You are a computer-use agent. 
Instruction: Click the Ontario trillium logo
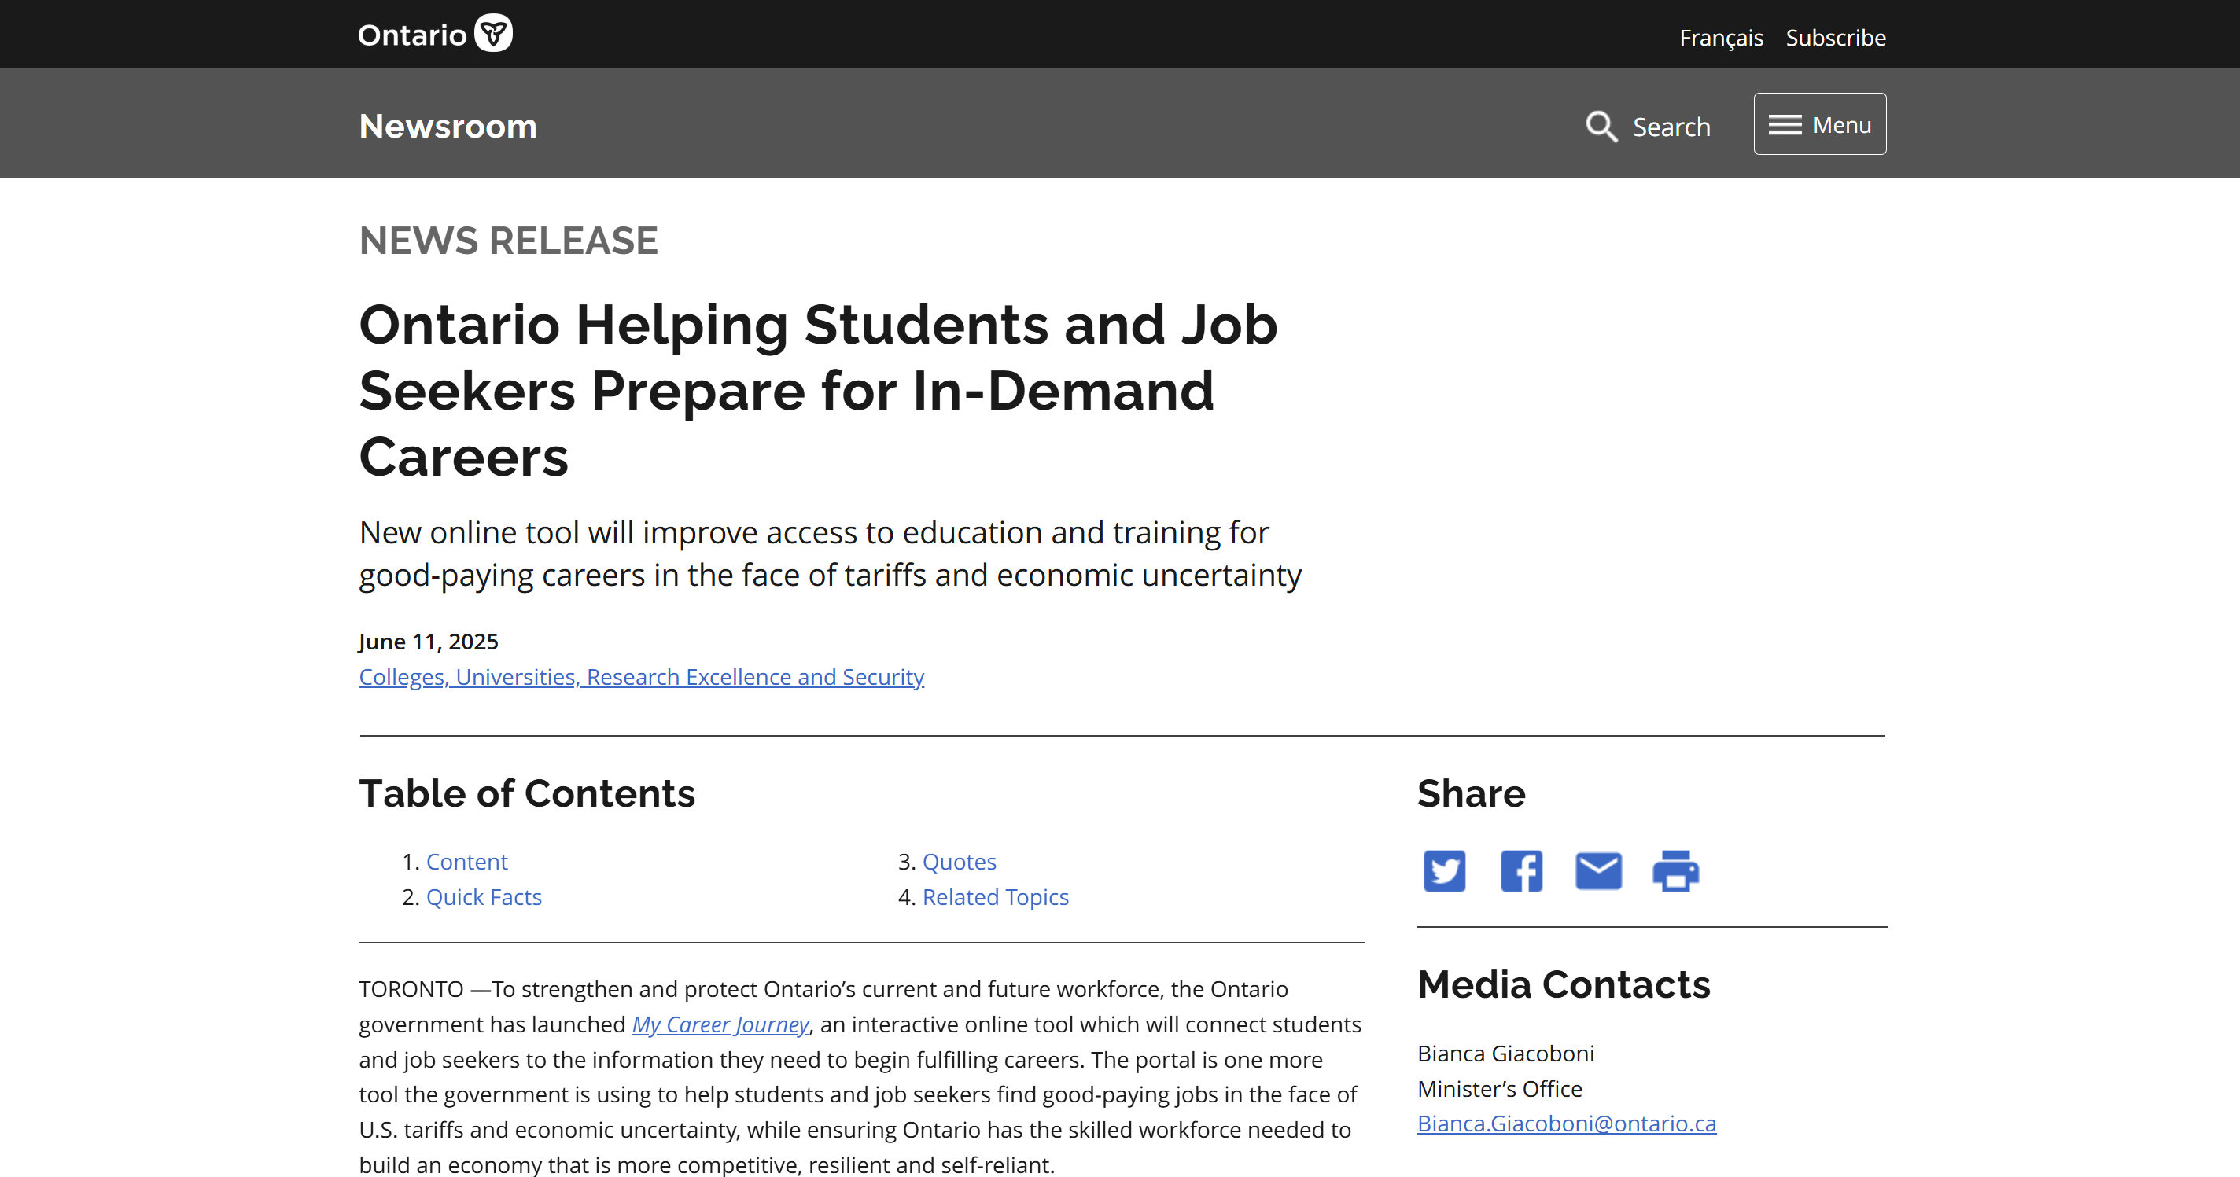(x=435, y=34)
